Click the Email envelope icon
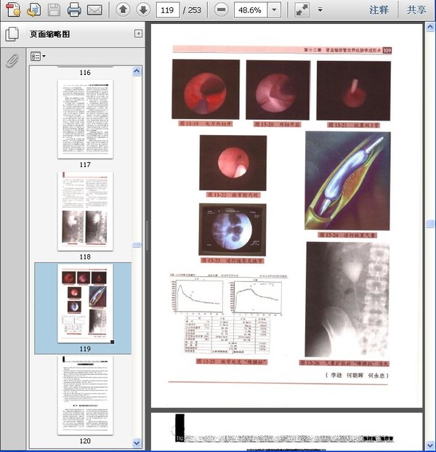Screen dimensions: 436x452 (x=94, y=10)
